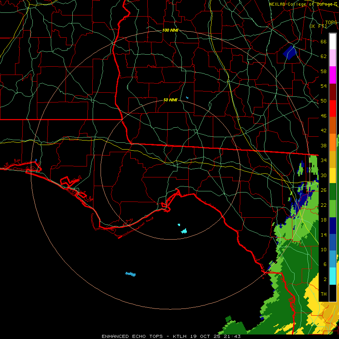Click the legend value 2
The image size is (339, 339).
click(x=325, y=279)
